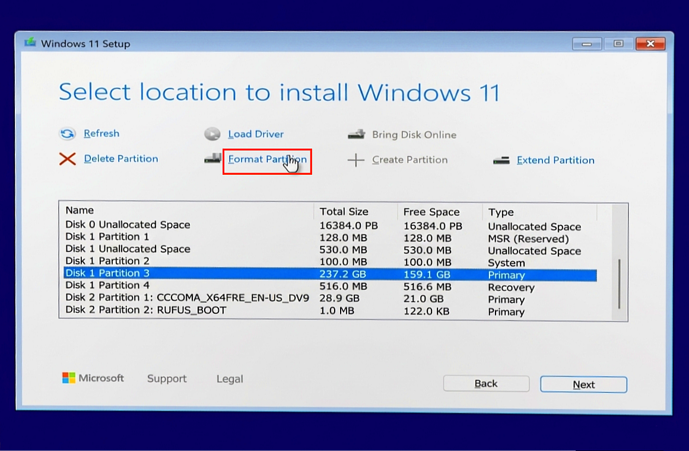Select the highlighted Disk 1 Partition 3 row
Screen dimensions: 689x451
330,274
